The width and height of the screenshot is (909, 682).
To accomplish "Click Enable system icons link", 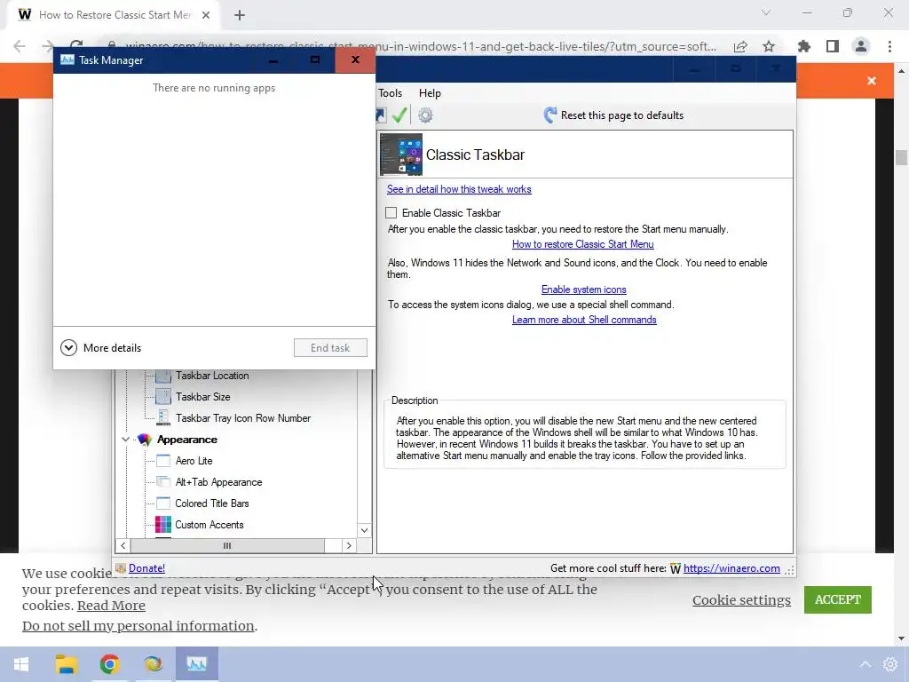I will click(584, 289).
